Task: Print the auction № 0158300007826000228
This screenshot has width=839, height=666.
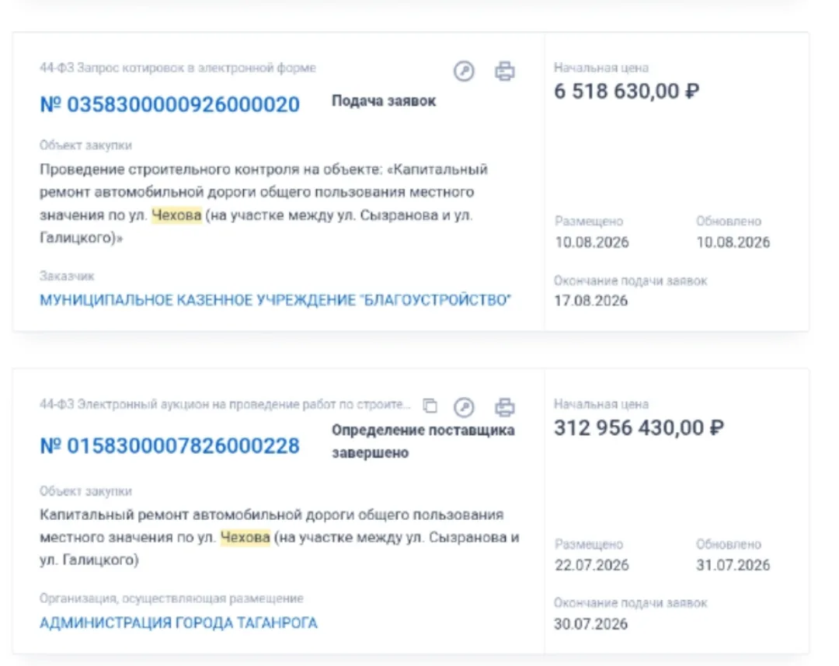Action: 505,407
